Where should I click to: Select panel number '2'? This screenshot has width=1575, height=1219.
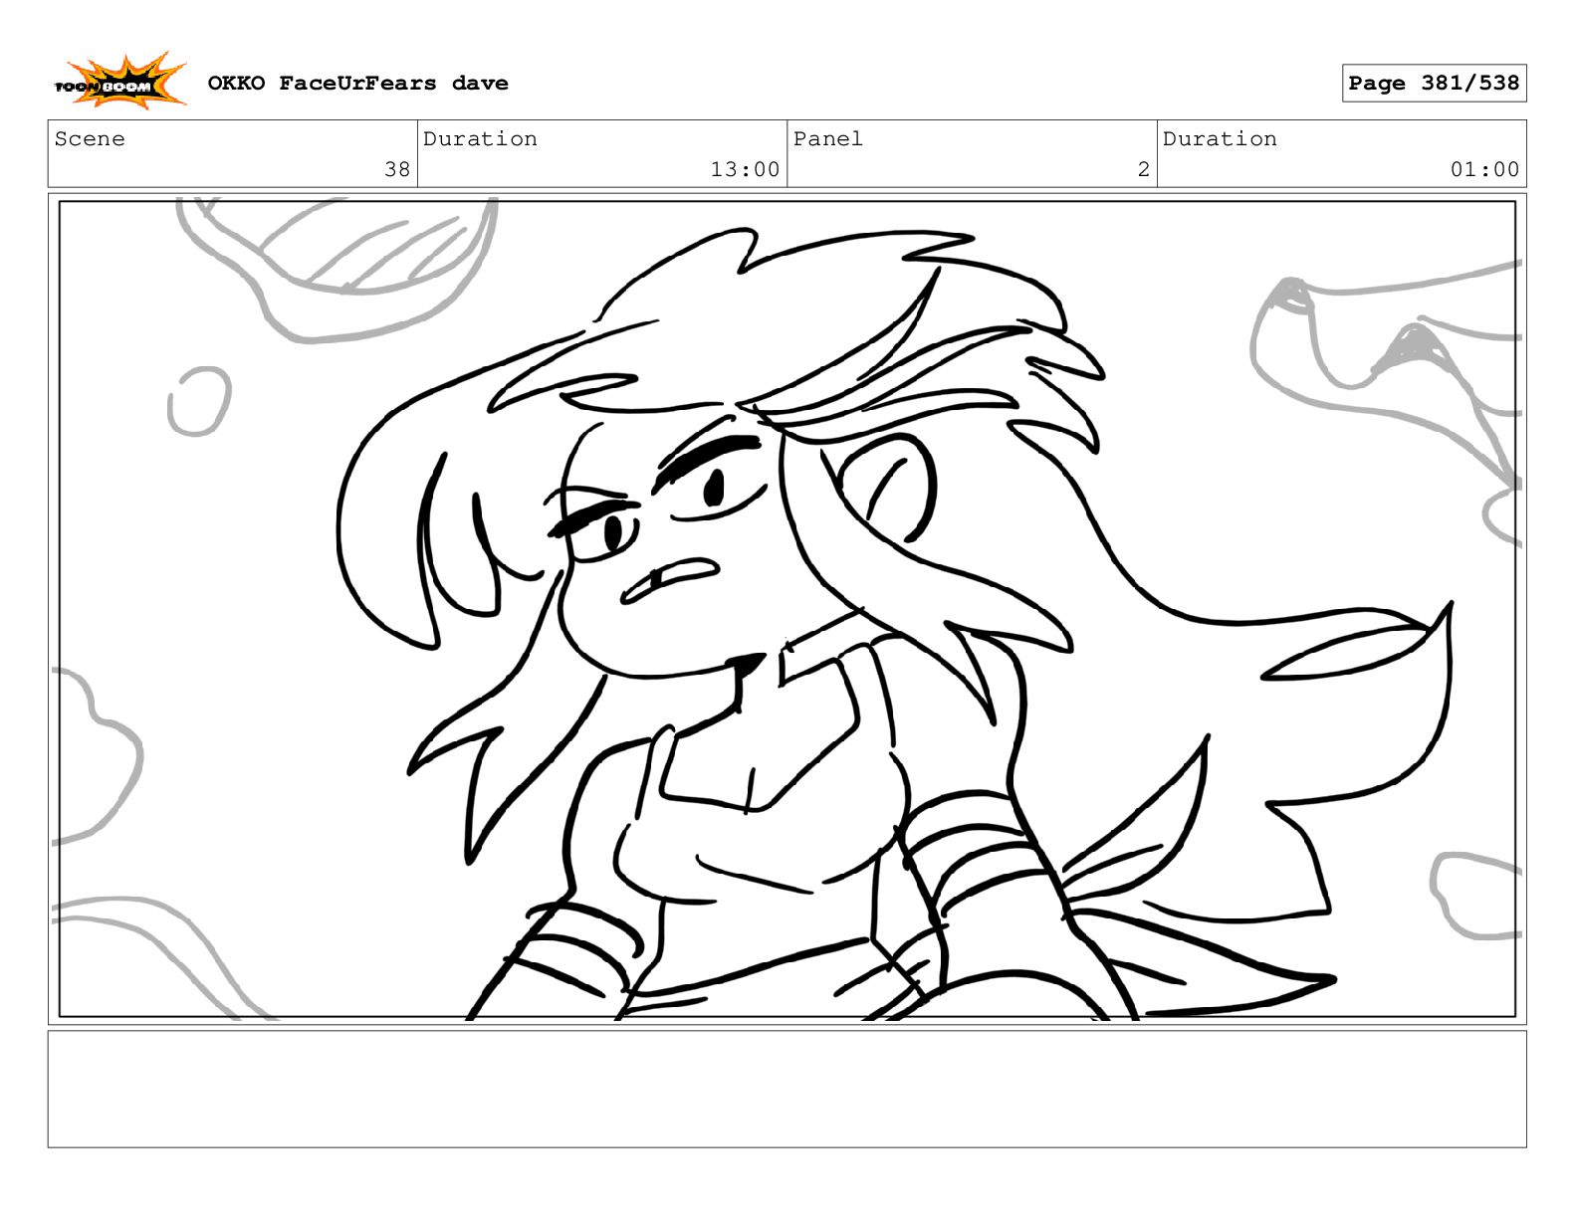click(1144, 169)
